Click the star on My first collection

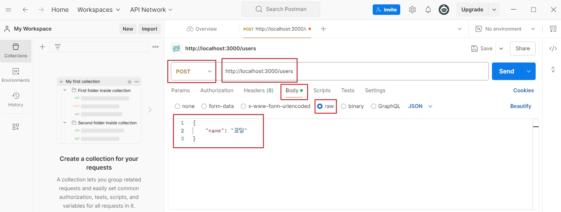point(129,82)
